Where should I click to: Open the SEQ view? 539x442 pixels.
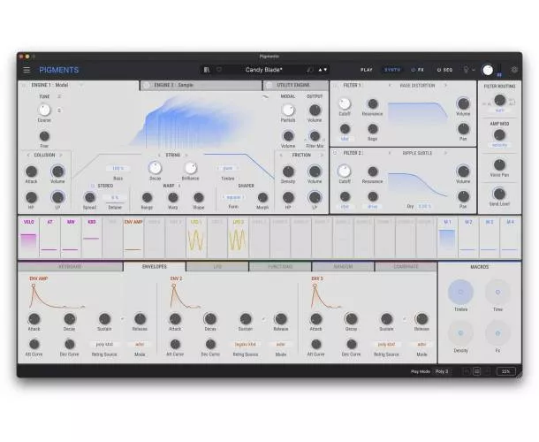(x=445, y=69)
